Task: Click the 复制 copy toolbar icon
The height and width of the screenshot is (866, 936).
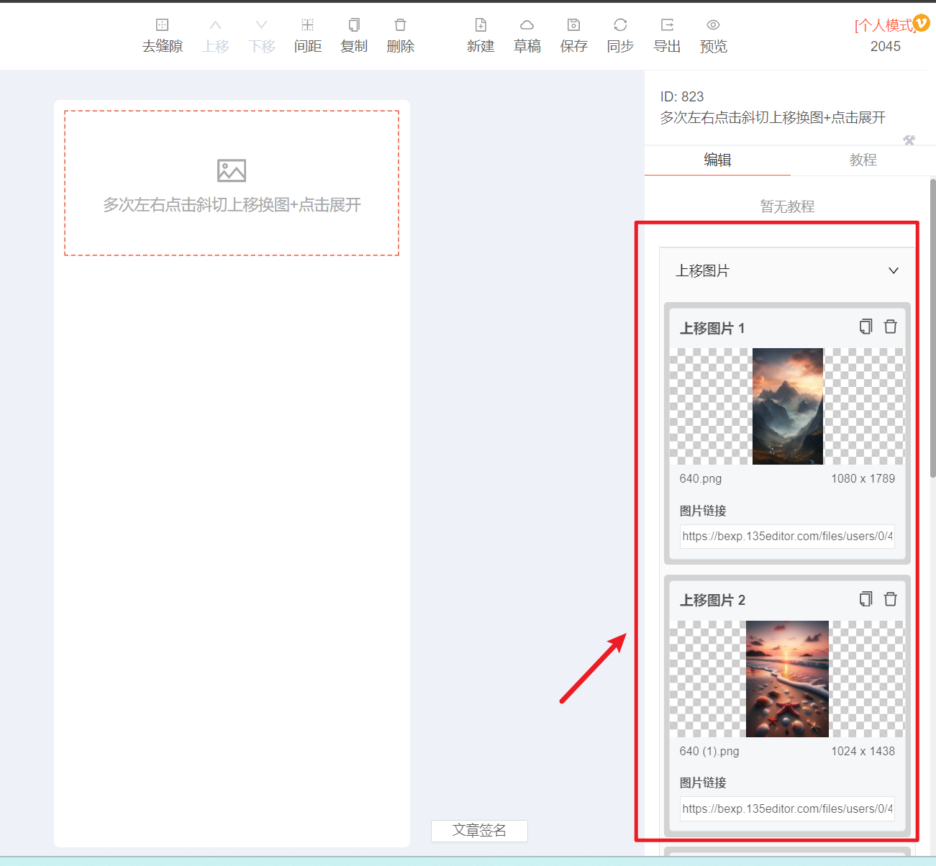Action: pyautogui.click(x=354, y=25)
